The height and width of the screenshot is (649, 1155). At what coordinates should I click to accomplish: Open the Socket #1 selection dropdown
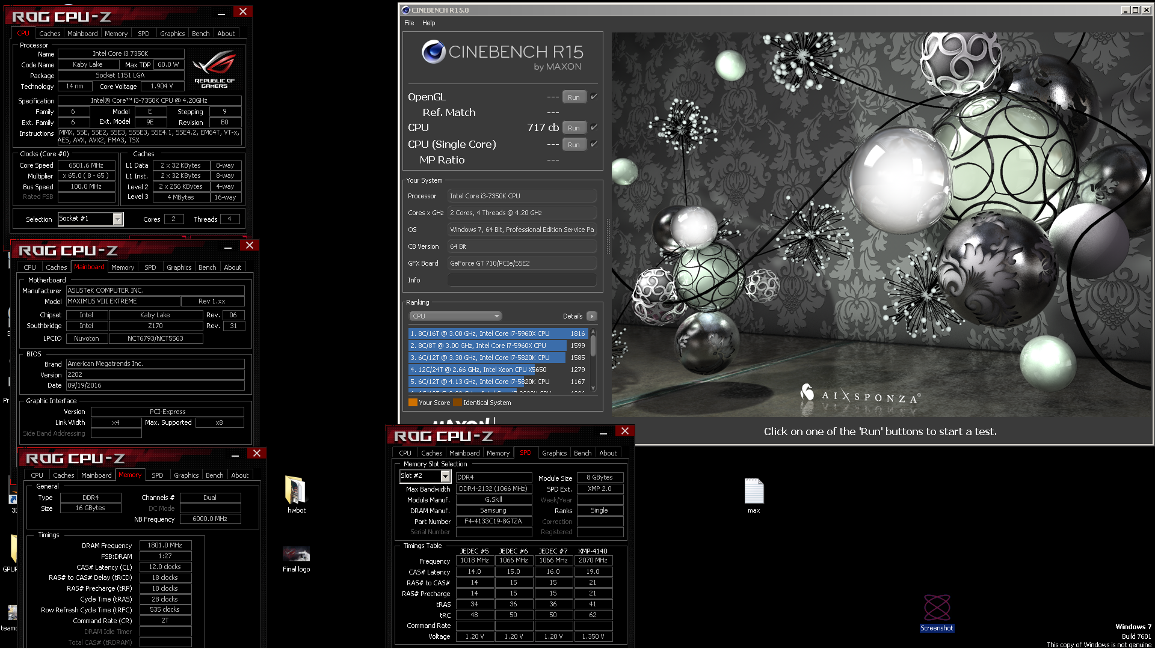118,219
